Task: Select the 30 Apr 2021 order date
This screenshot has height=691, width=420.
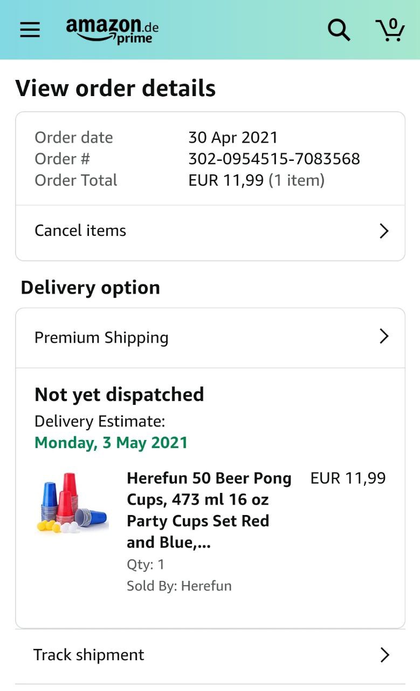Action: [233, 137]
